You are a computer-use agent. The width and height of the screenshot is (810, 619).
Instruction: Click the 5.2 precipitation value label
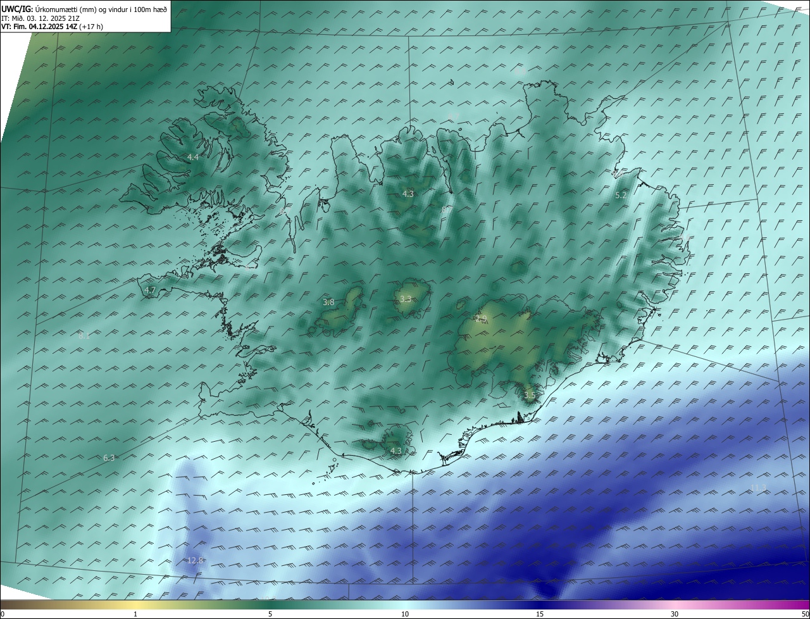point(621,196)
